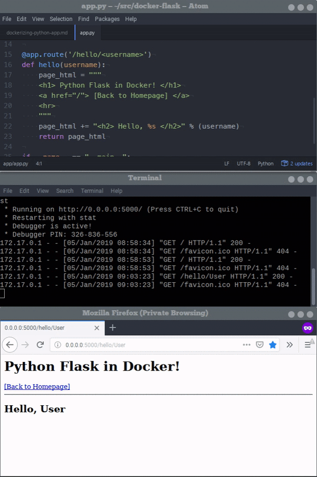This screenshot has height=477, width=317.
Task: Click the Back to Homepage link
Action: 37,386
